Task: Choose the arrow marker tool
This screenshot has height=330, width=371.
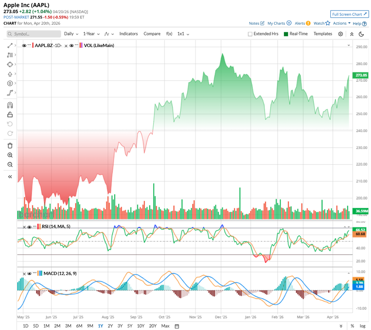Action: [x=10, y=74]
